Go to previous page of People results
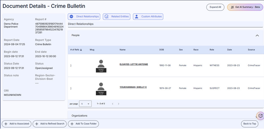 [x=113, y=104]
